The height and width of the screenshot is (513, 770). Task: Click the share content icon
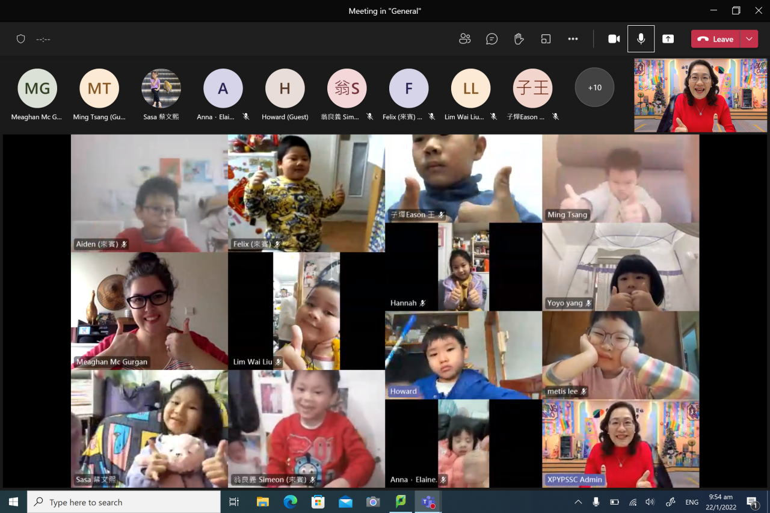tap(668, 39)
